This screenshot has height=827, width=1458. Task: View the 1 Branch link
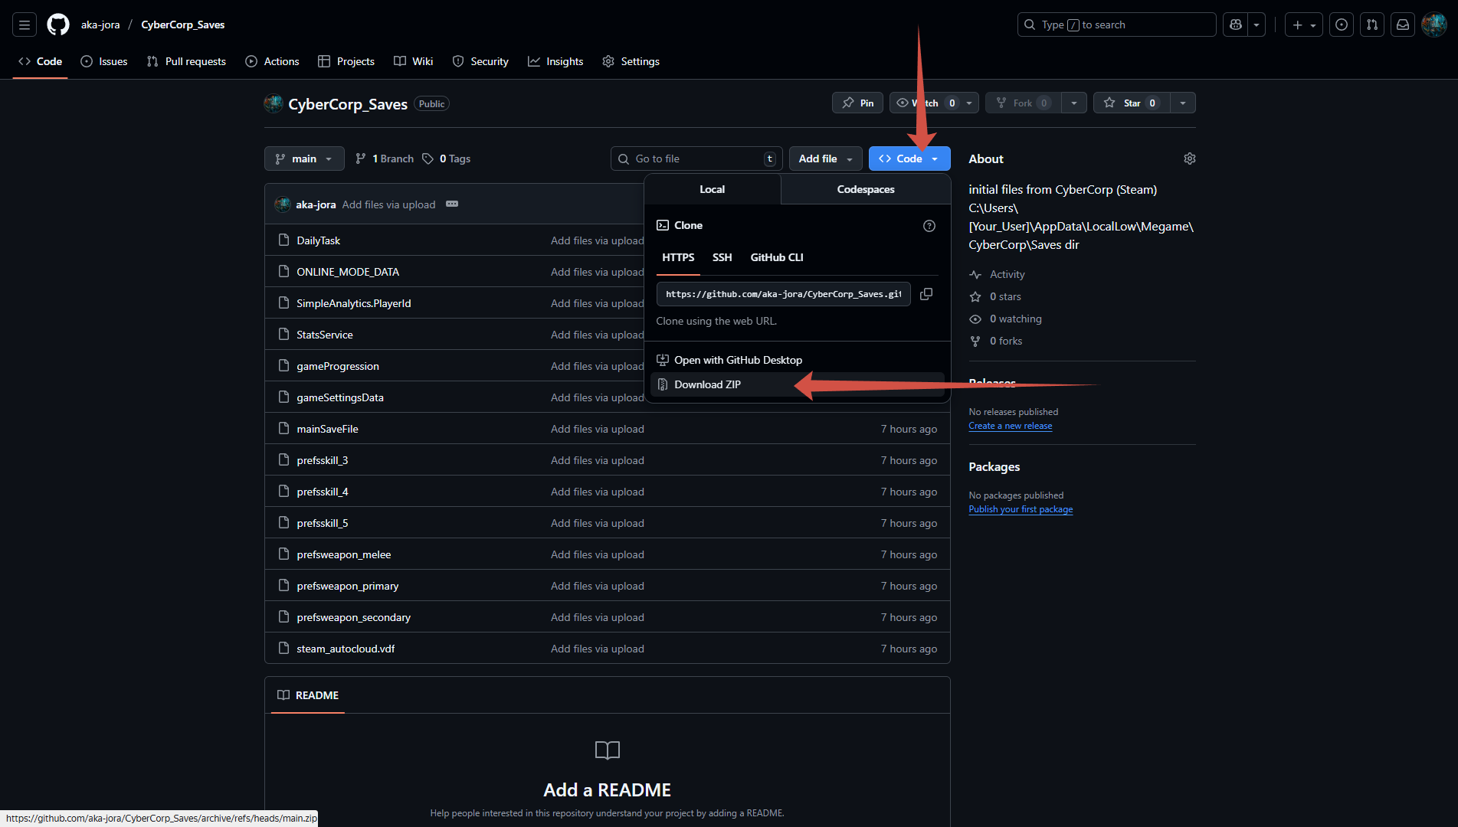[385, 159]
